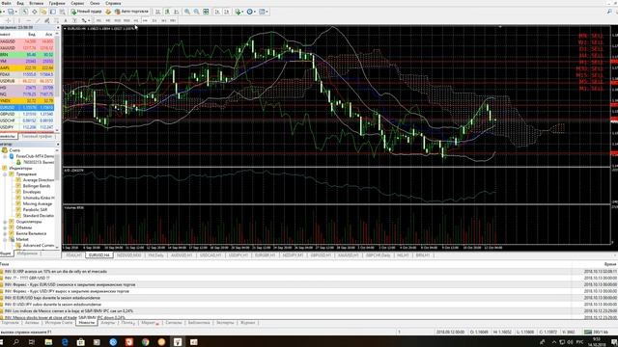The height and width of the screenshot is (347, 618).
Task: Select the GBPUSD row in Market Watch
Action: 27,114
